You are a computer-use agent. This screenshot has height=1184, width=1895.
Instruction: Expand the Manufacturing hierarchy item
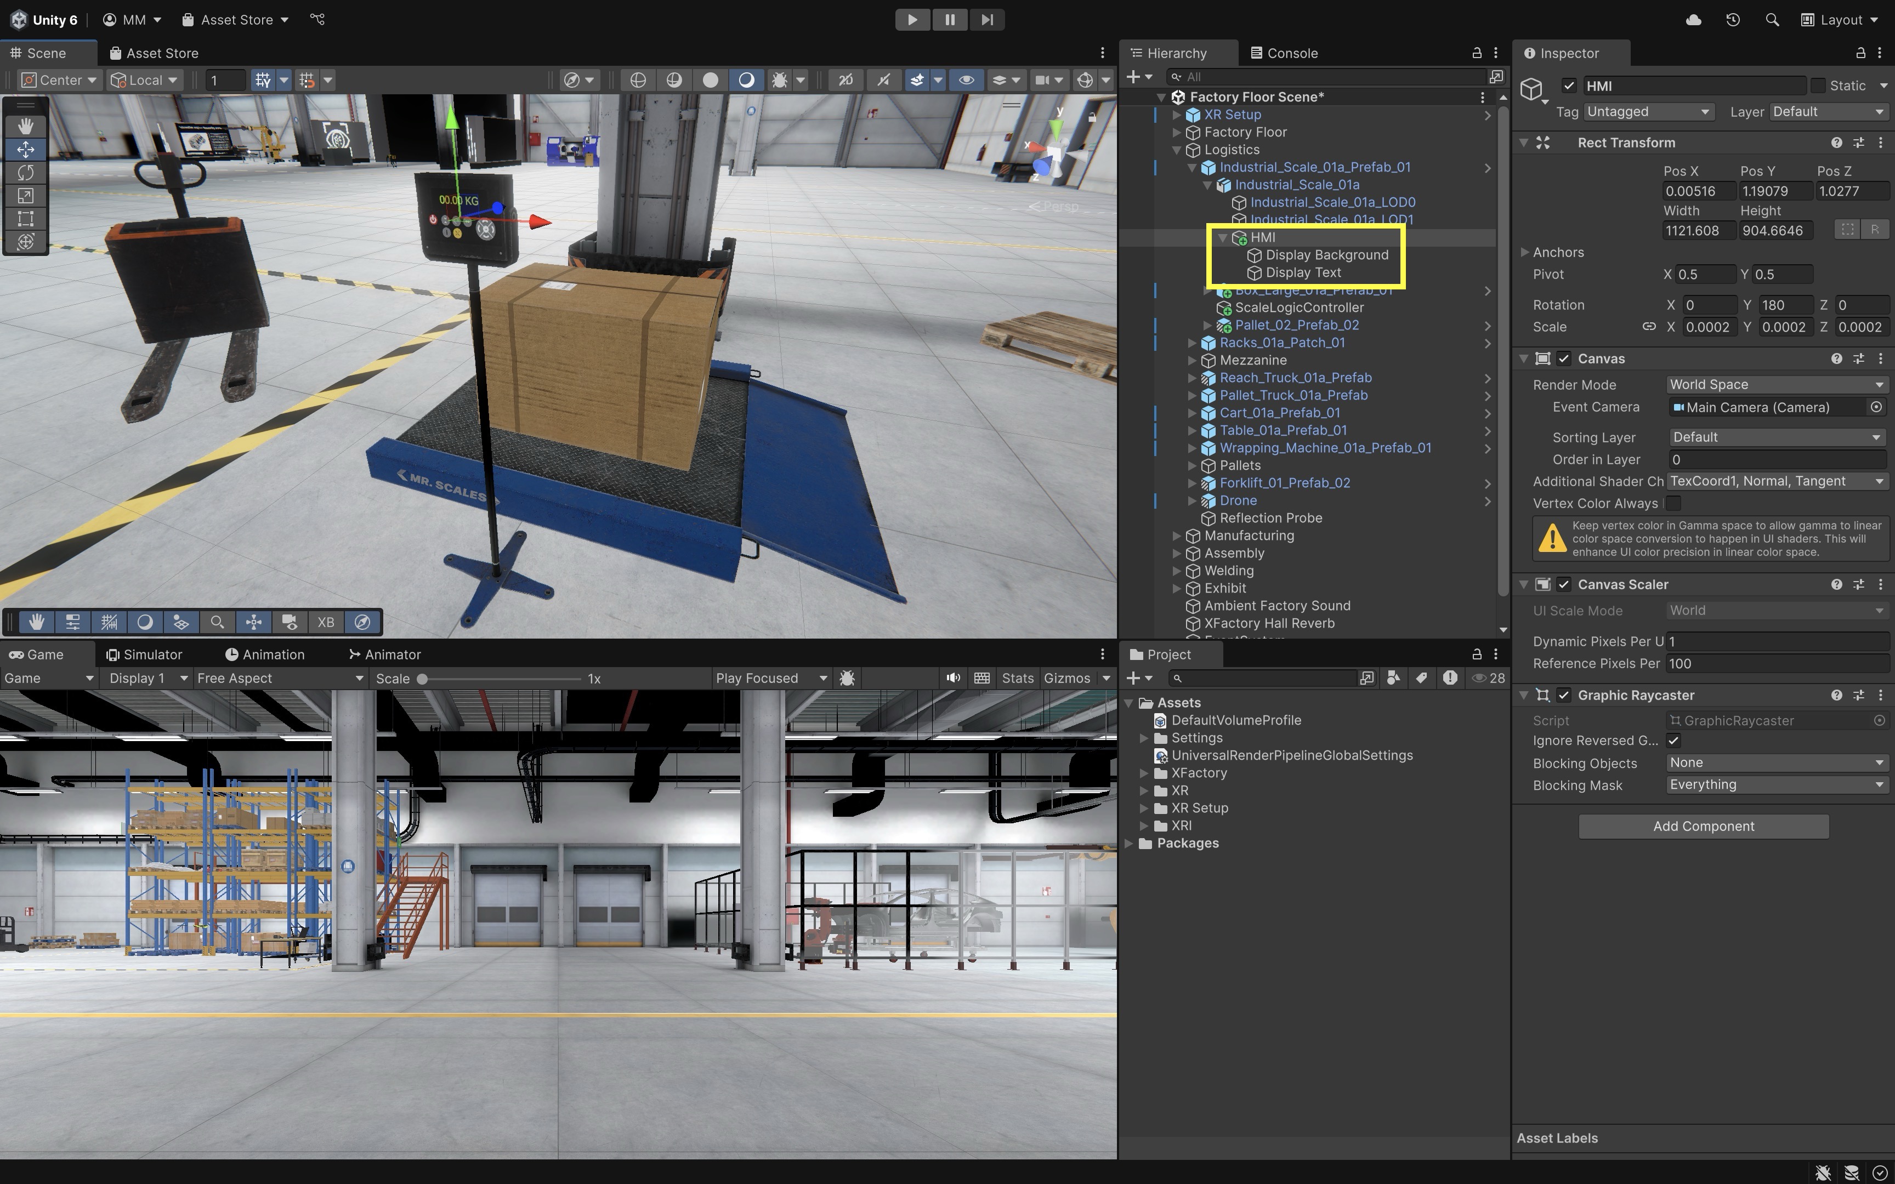coord(1176,536)
